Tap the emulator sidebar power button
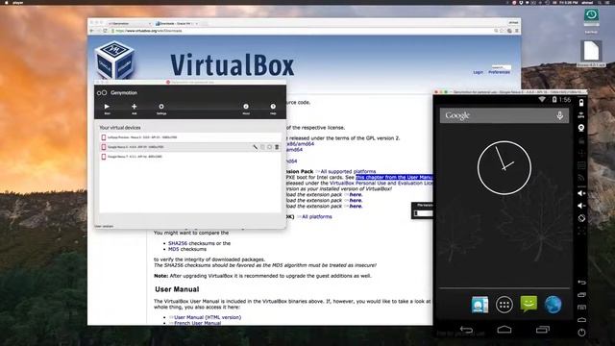The image size is (615, 346). point(581,333)
